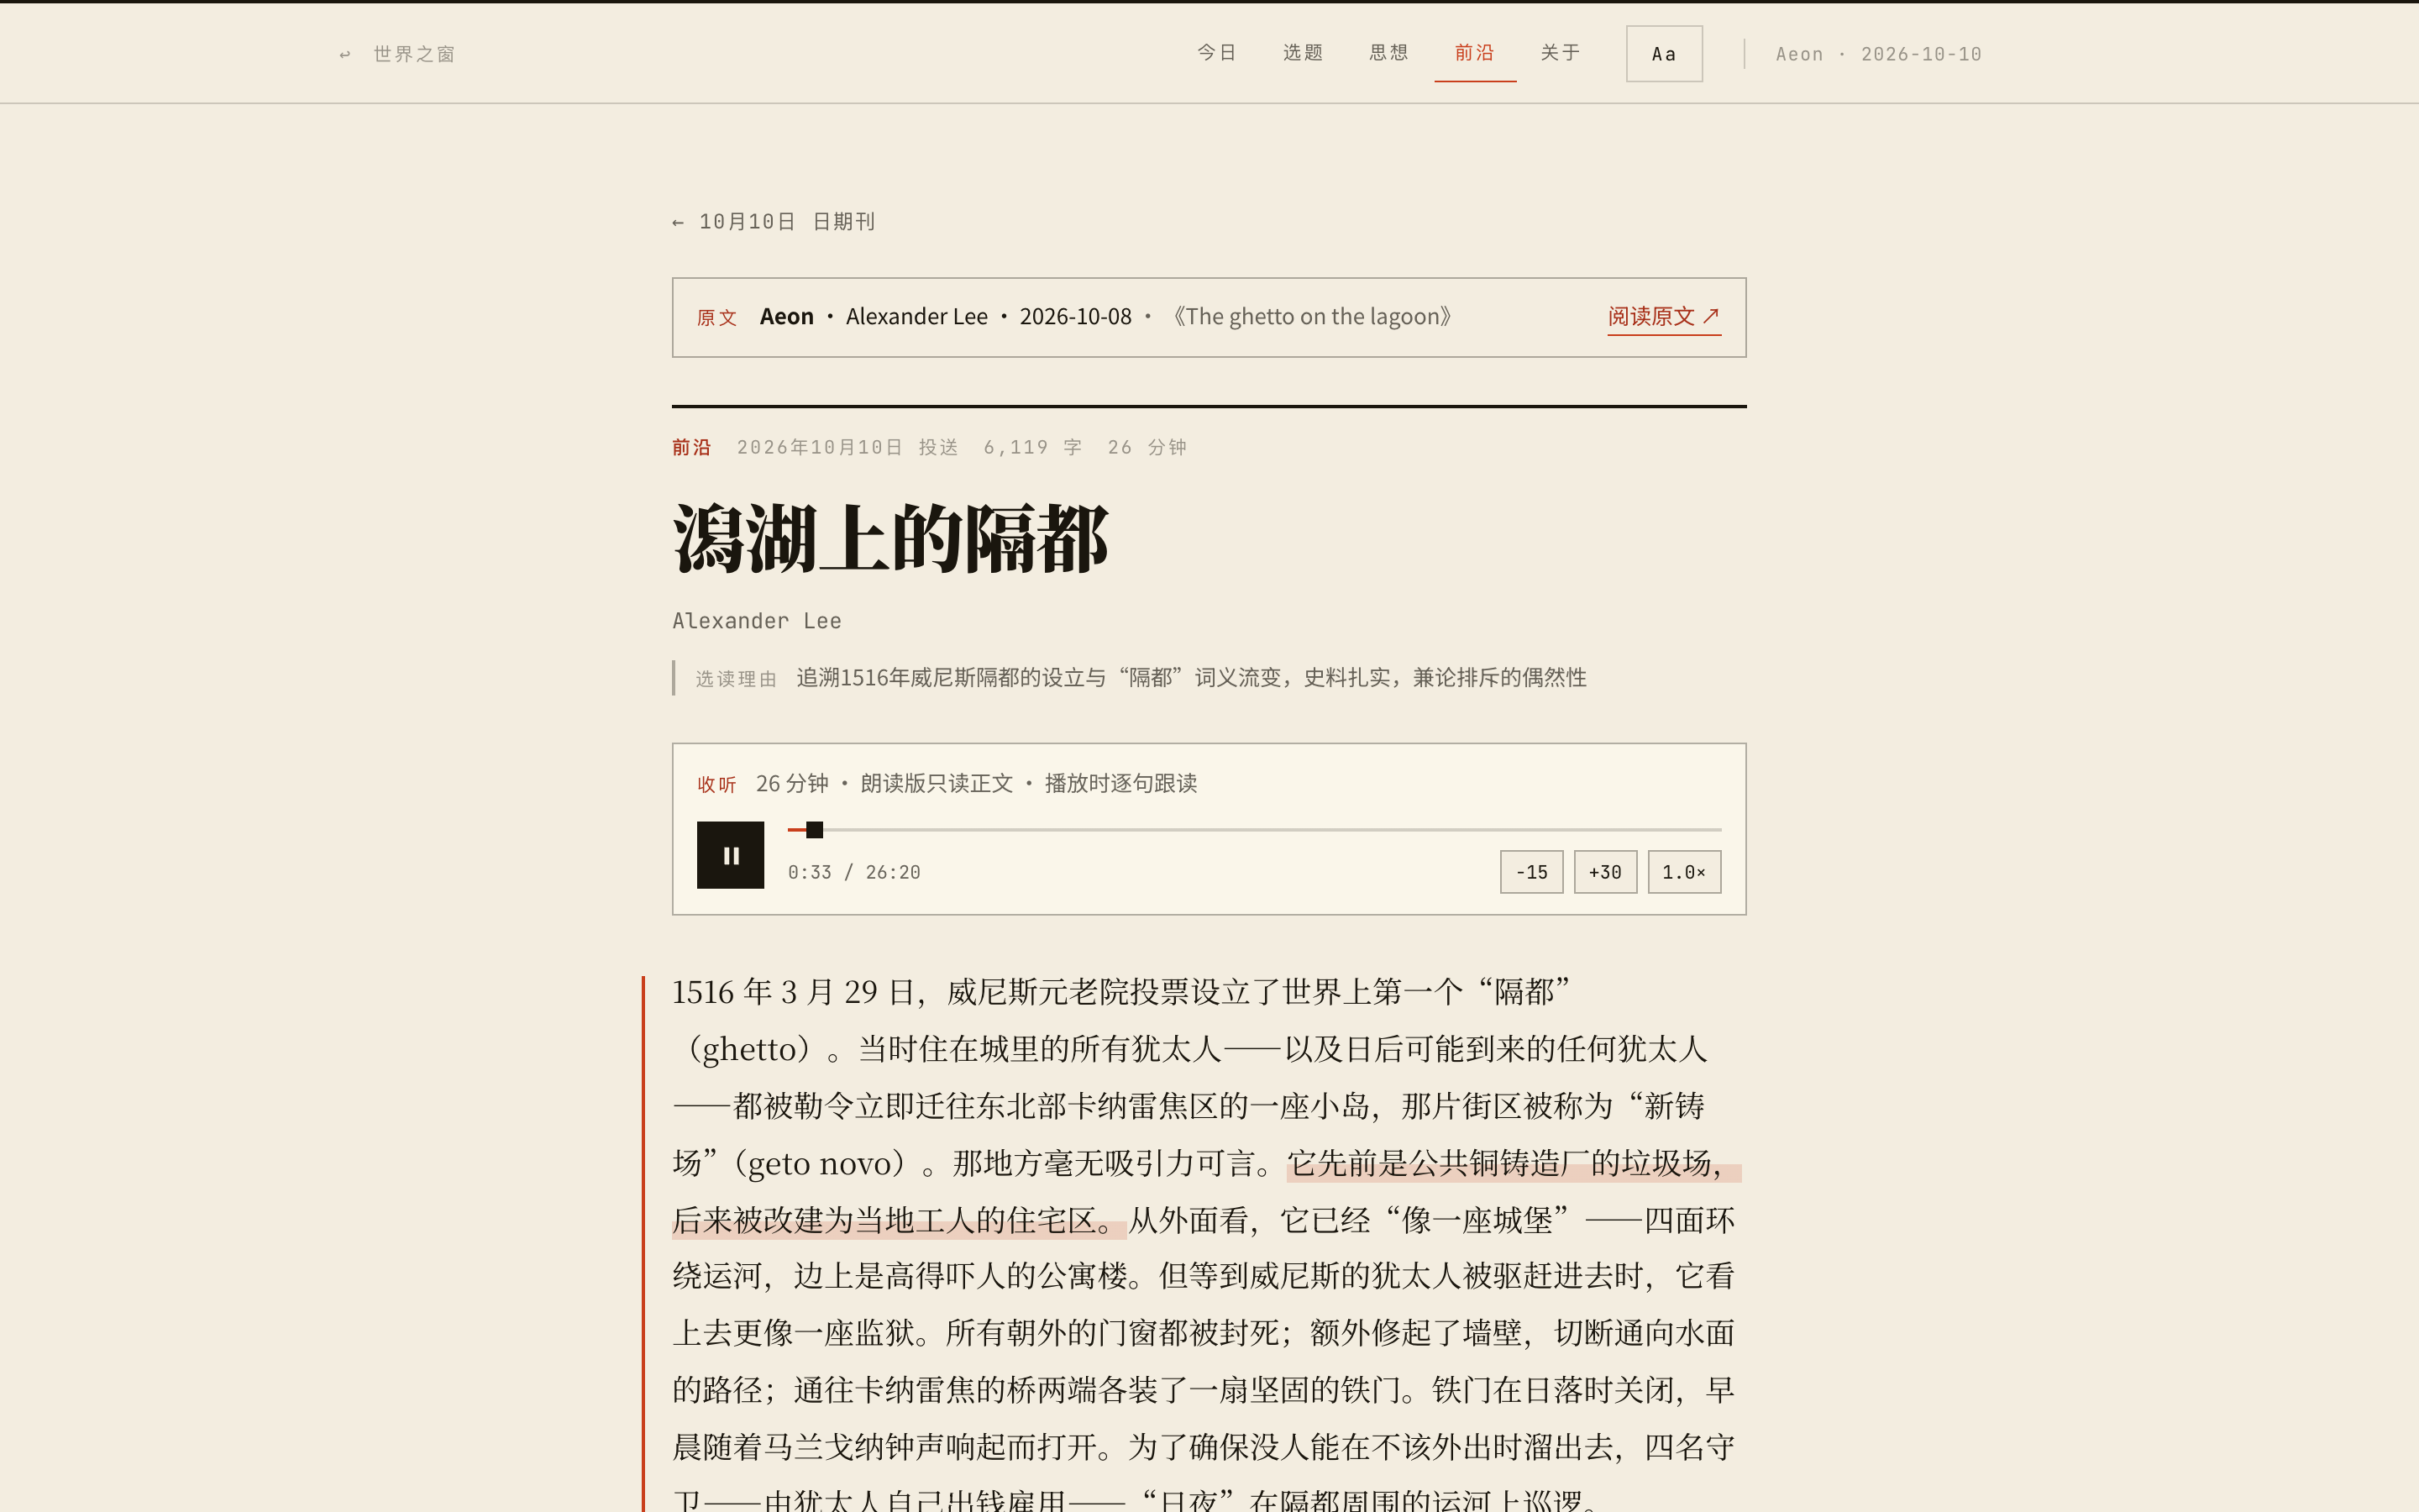This screenshot has height=1512, width=2419.
Task: Open the Aa font settings button
Action: 1664,54
